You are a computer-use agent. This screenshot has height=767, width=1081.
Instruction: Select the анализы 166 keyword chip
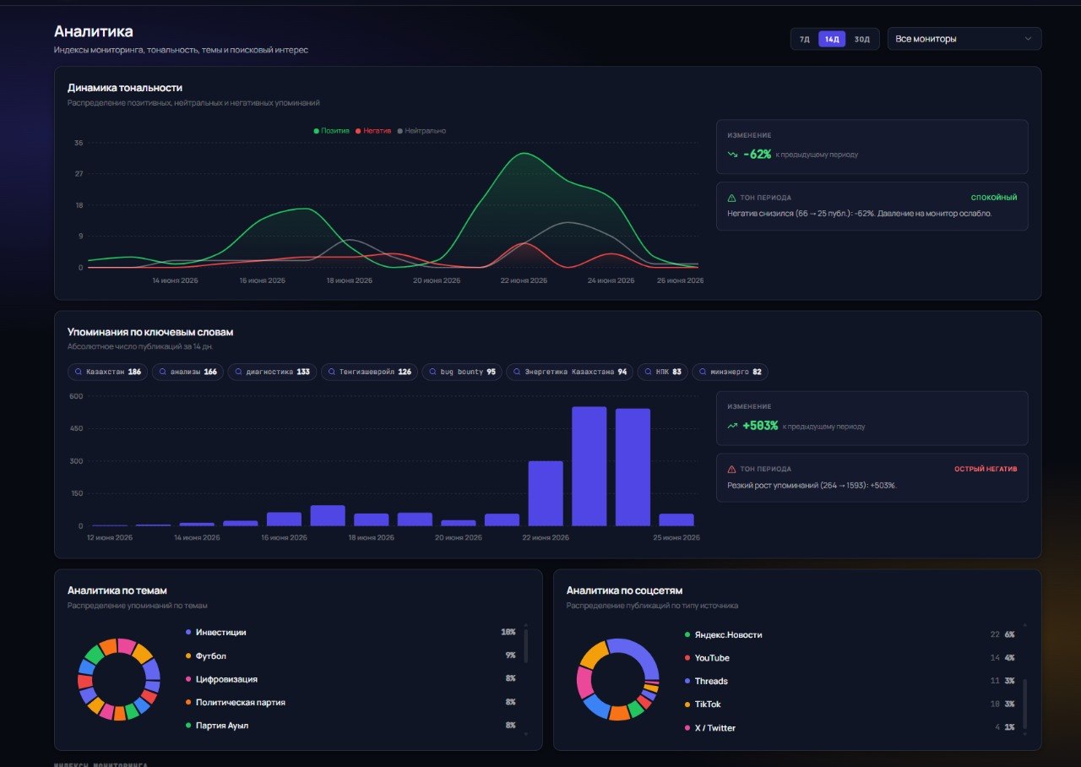coord(187,372)
